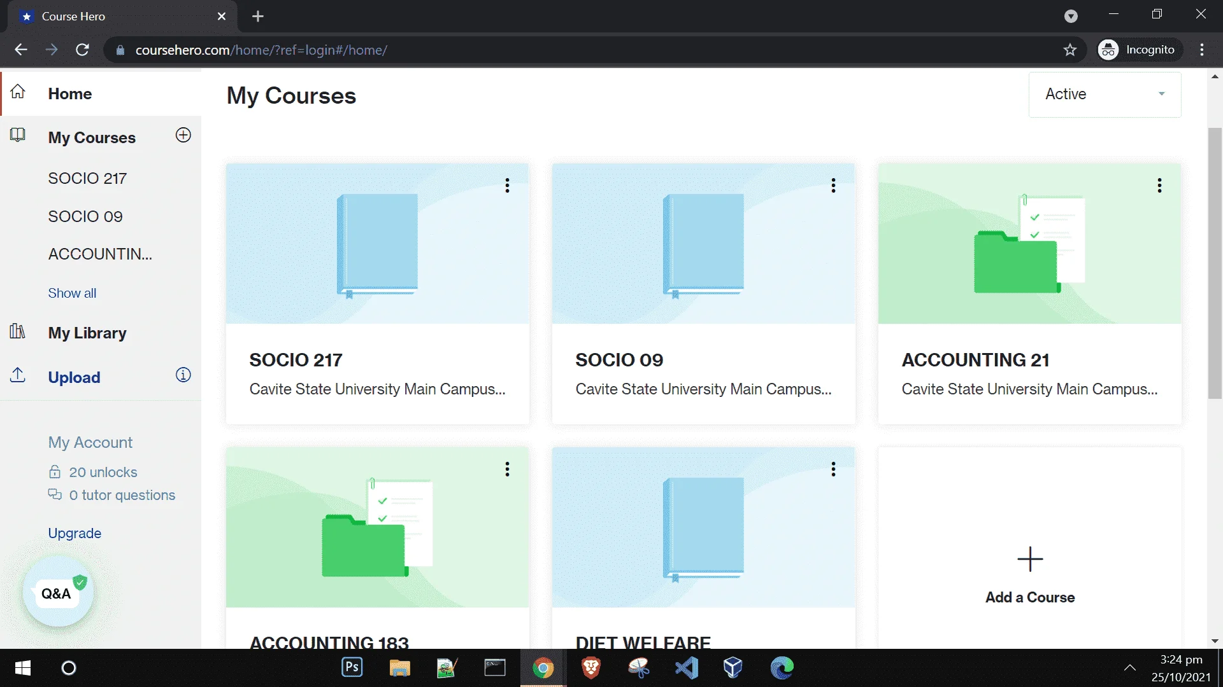Click the plus icon to add a course

coord(1030,560)
